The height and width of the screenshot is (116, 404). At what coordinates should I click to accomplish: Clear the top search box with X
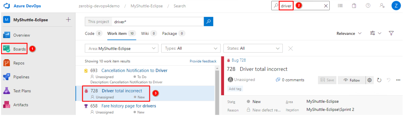tap(326, 6)
